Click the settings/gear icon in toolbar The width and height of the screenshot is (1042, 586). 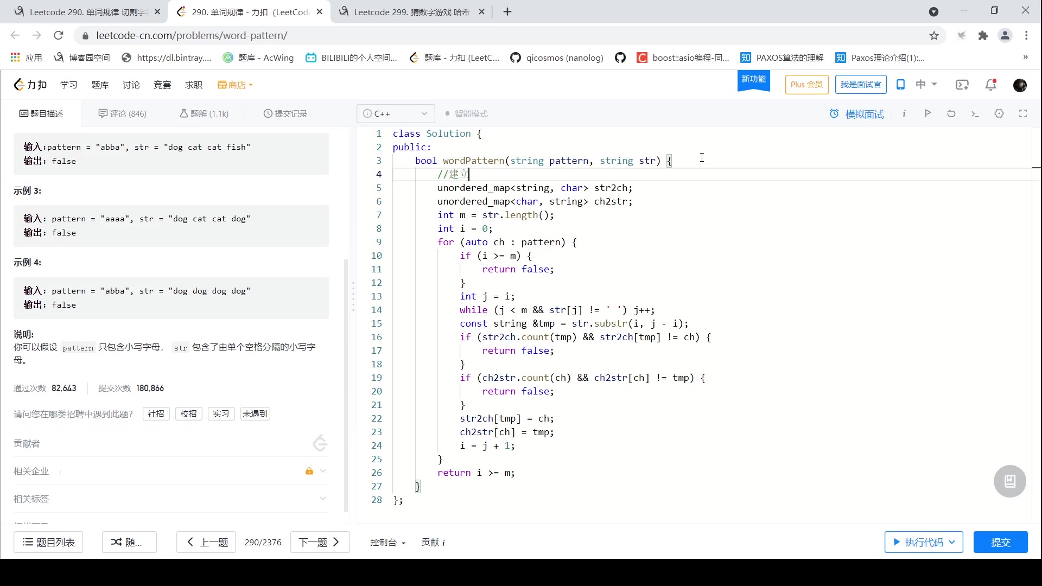[x=999, y=114]
